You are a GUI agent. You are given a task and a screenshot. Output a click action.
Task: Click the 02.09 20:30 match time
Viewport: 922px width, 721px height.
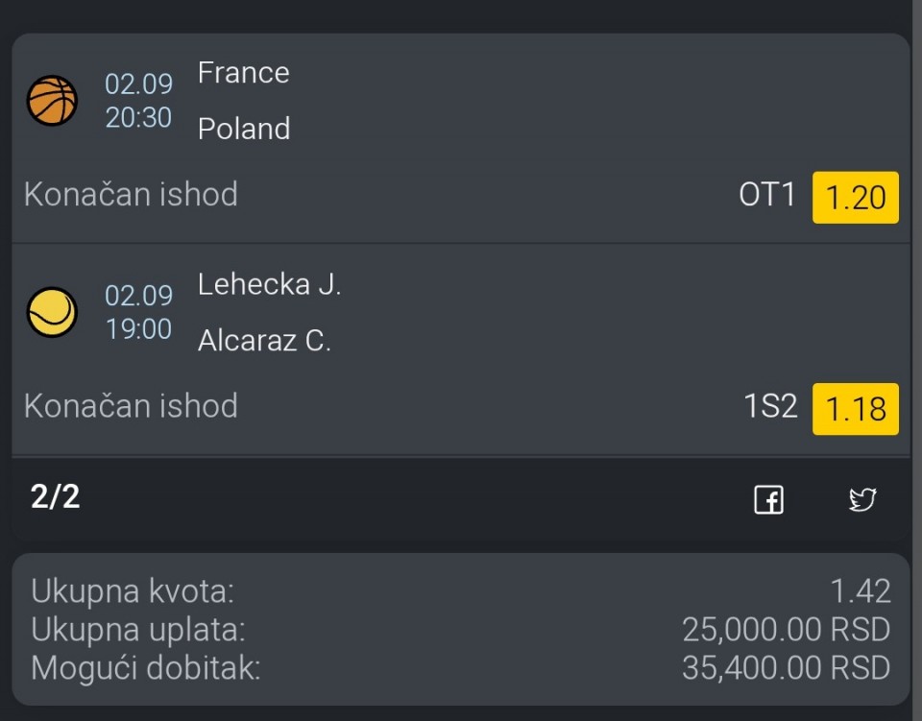tap(138, 101)
